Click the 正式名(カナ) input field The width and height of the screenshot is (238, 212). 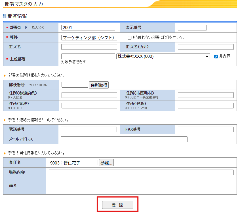tap(206, 47)
